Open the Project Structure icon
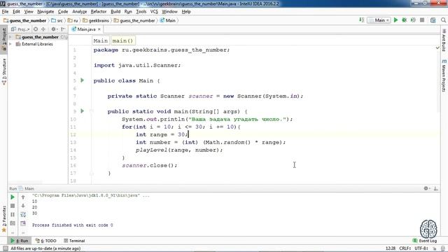448x252 pixels. click(433, 20)
